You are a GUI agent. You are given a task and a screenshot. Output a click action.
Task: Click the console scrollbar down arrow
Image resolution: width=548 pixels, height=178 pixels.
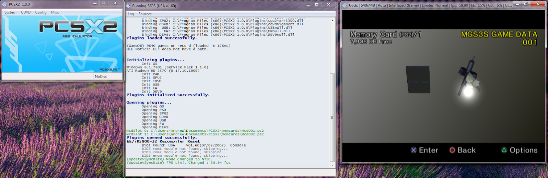(332, 165)
